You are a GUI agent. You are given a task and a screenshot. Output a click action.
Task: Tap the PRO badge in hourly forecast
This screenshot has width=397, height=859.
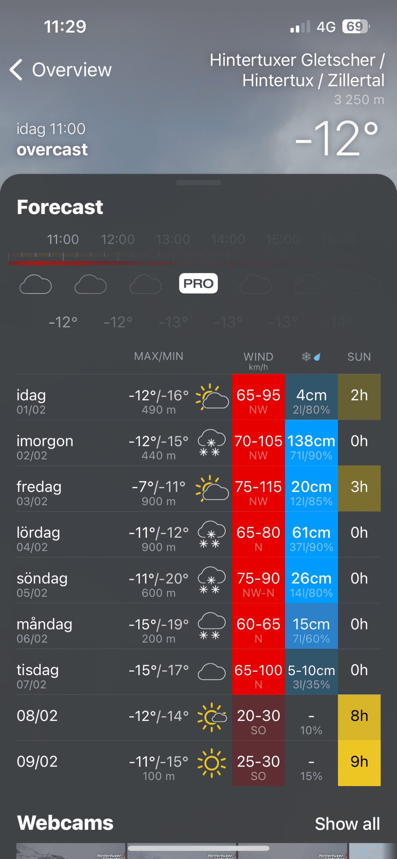(x=198, y=283)
